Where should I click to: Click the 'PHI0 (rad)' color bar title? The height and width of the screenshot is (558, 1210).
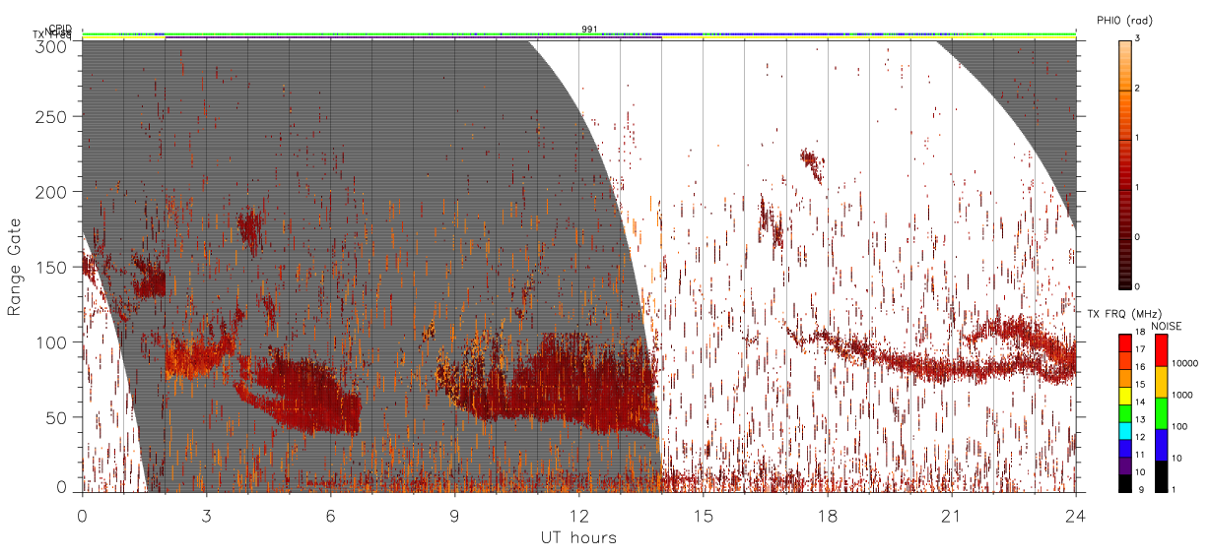click(x=1124, y=21)
